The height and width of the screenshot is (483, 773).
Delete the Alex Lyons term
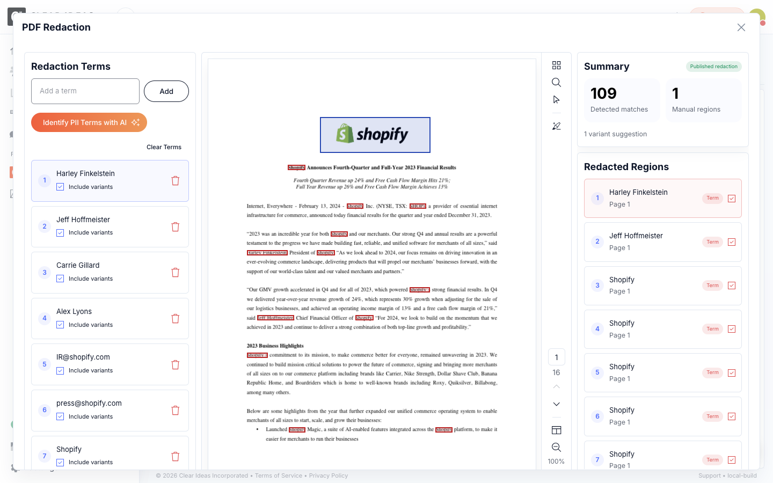(x=175, y=319)
